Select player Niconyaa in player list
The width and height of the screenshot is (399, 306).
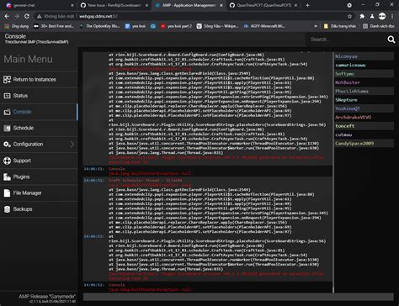click(x=364, y=56)
